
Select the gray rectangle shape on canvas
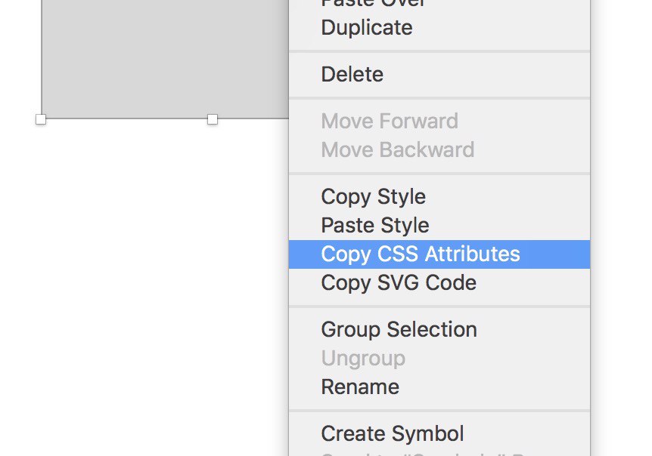tap(165, 58)
